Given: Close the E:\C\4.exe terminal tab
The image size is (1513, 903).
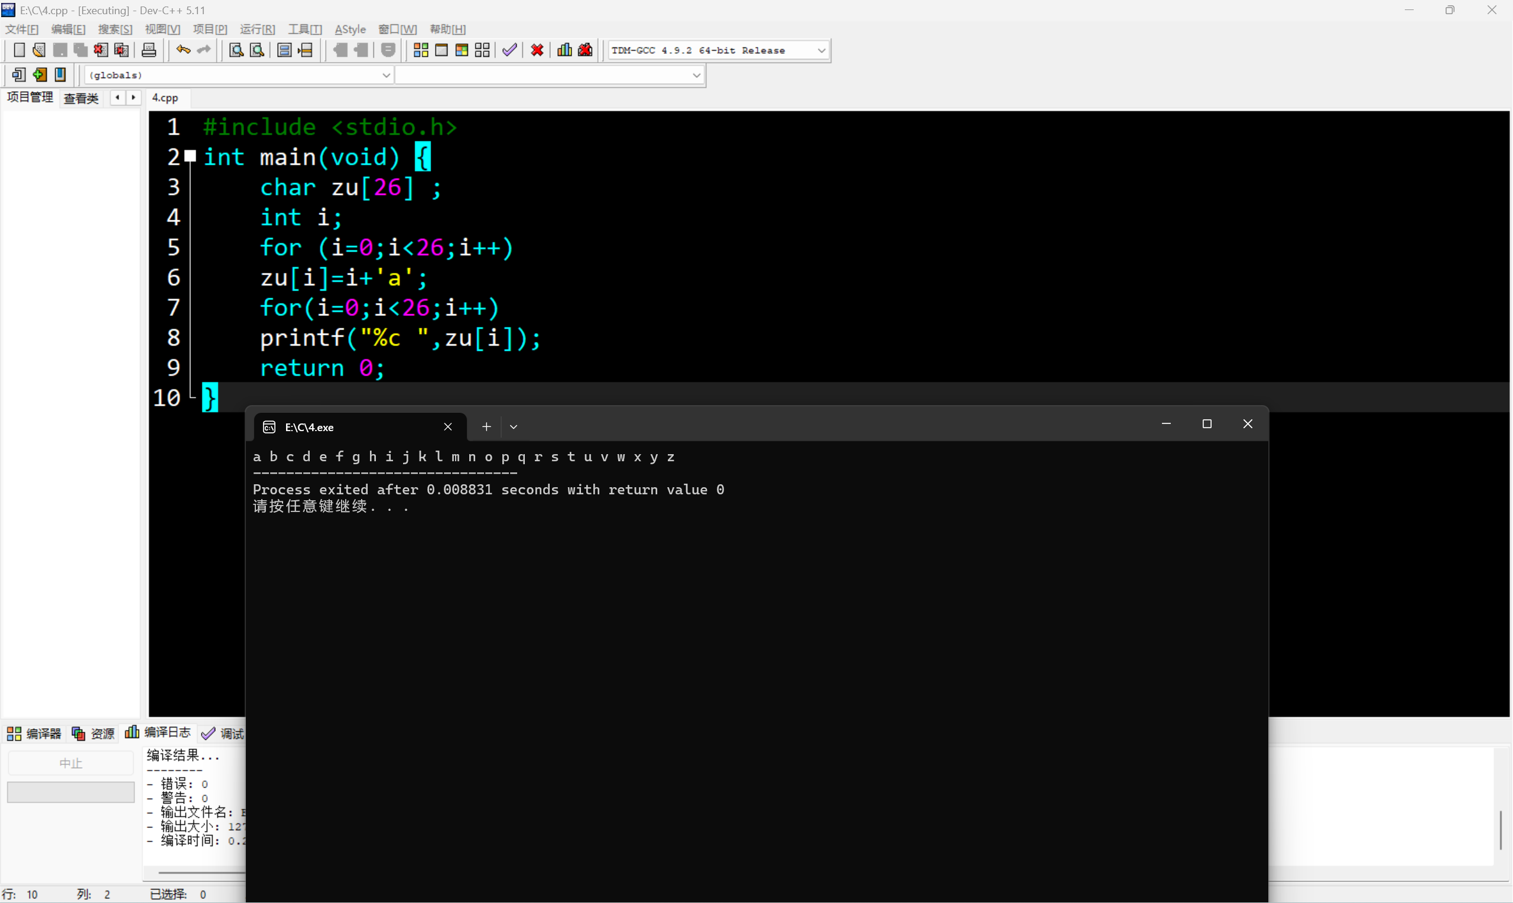Looking at the screenshot, I should (x=447, y=426).
